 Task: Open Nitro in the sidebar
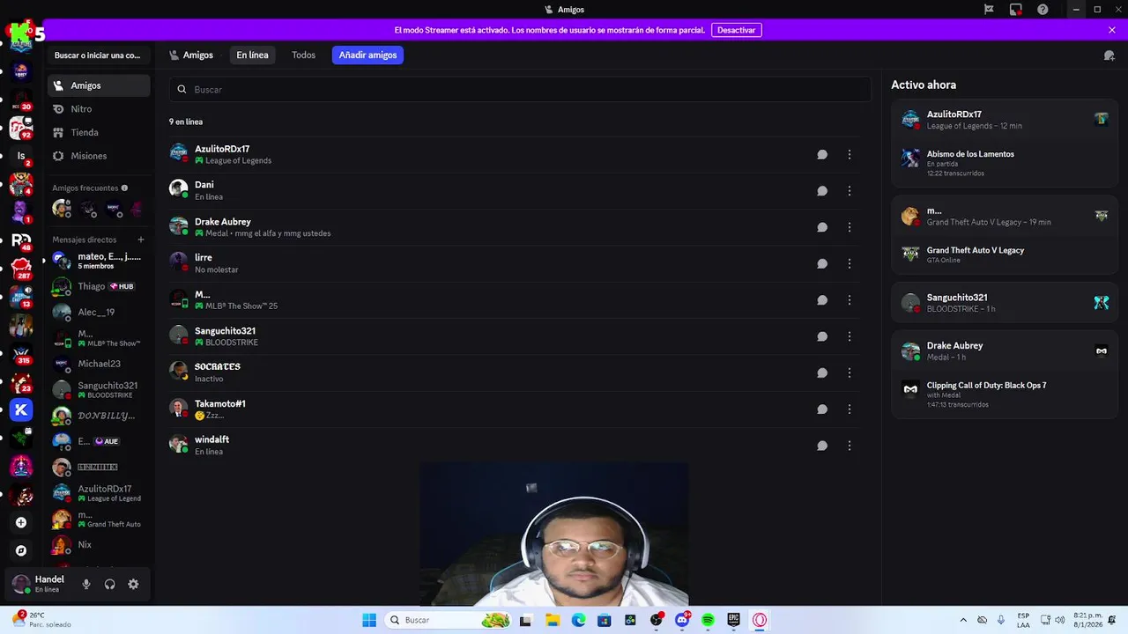(99, 109)
